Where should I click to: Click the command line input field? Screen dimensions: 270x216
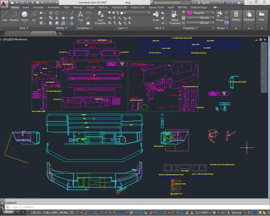click(137, 207)
